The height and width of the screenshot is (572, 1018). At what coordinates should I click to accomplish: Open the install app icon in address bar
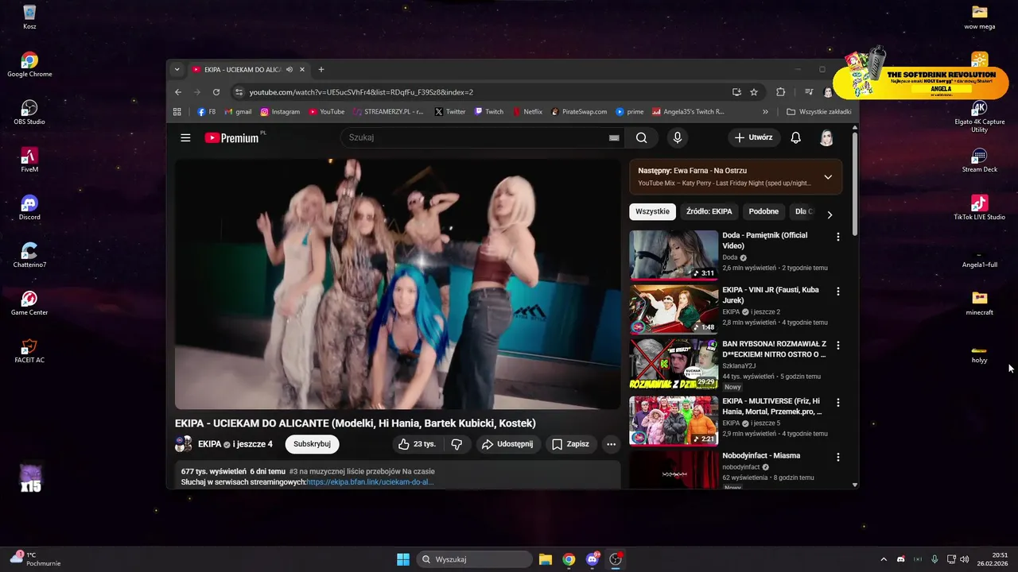click(x=736, y=92)
